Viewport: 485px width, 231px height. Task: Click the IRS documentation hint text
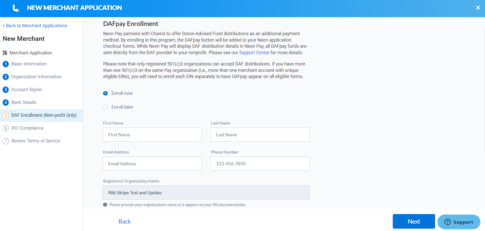177,205
